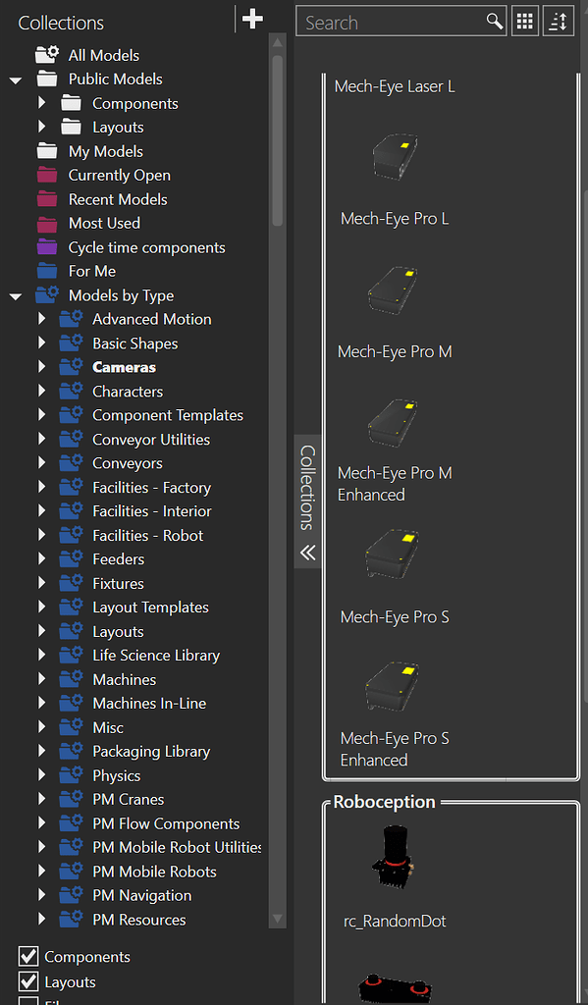Add a new collection with plus icon
Viewport: 588px width, 1005px height.
(x=252, y=20)
